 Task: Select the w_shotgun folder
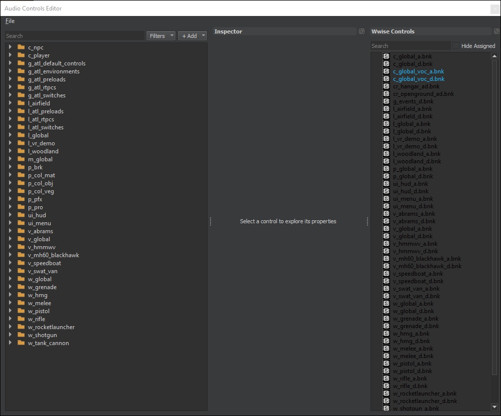[42, 335]
